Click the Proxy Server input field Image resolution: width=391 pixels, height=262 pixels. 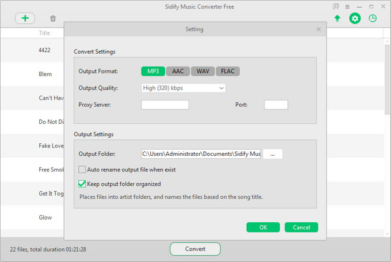pyautogui.click(x=165, y=104)
